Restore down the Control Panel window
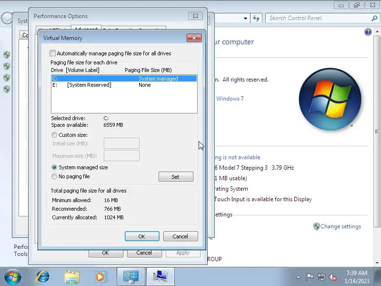This screenshot has height=286, width=381. coord(356,5)
